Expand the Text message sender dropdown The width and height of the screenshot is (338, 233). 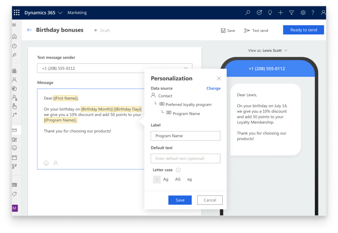[x=185, y=68]
